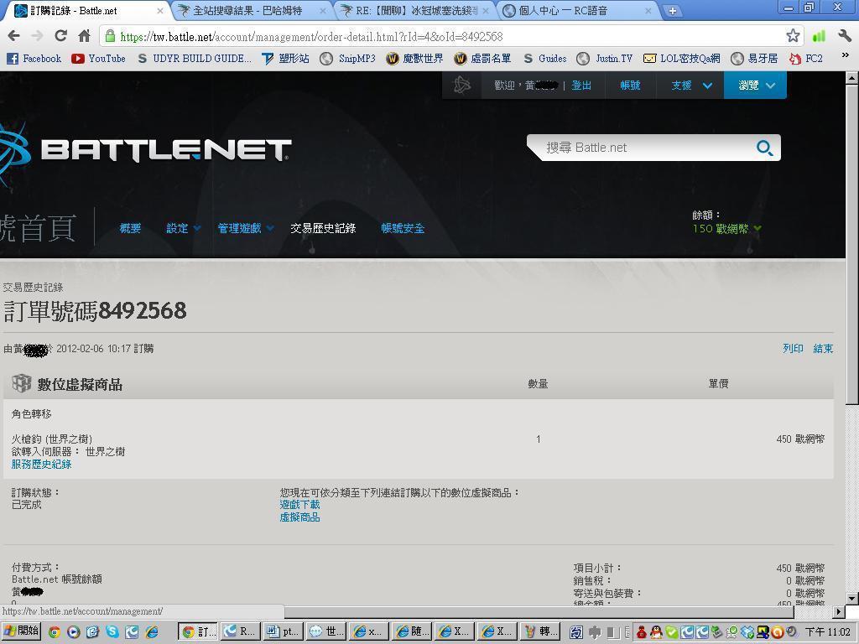Click the QQ penguin tray icon
Screen dimensions: 859x644
656,632
